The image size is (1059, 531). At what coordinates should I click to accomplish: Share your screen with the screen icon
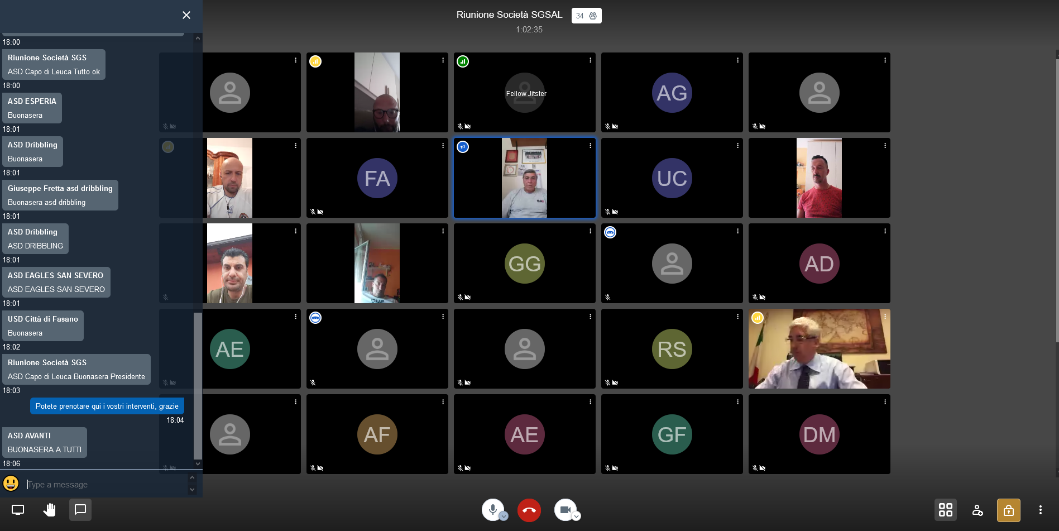click(x=18, y=510)
